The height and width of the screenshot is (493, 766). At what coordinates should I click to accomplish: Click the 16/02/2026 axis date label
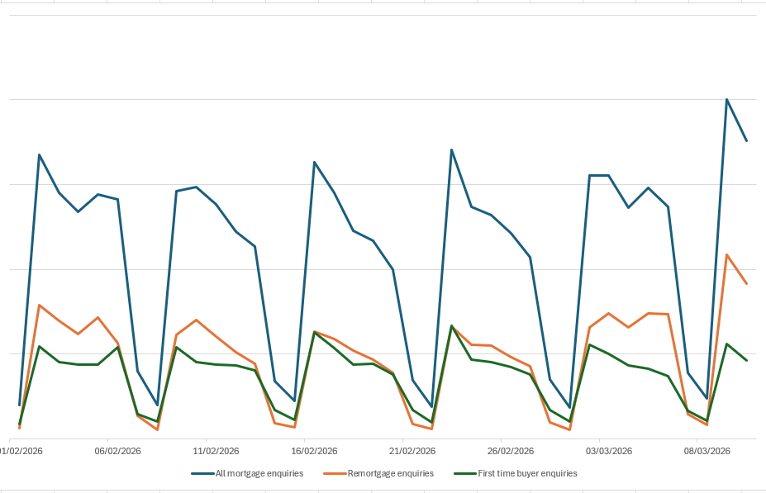314,451
